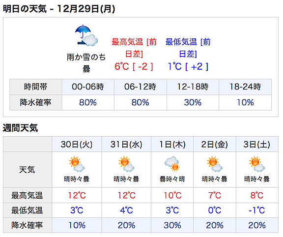
Task: Click the 雨か雪のち曇 forecast text
Action: 86,63
